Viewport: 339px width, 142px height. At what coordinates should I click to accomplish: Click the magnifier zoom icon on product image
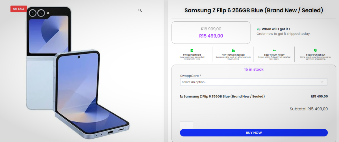coord(140,10)
